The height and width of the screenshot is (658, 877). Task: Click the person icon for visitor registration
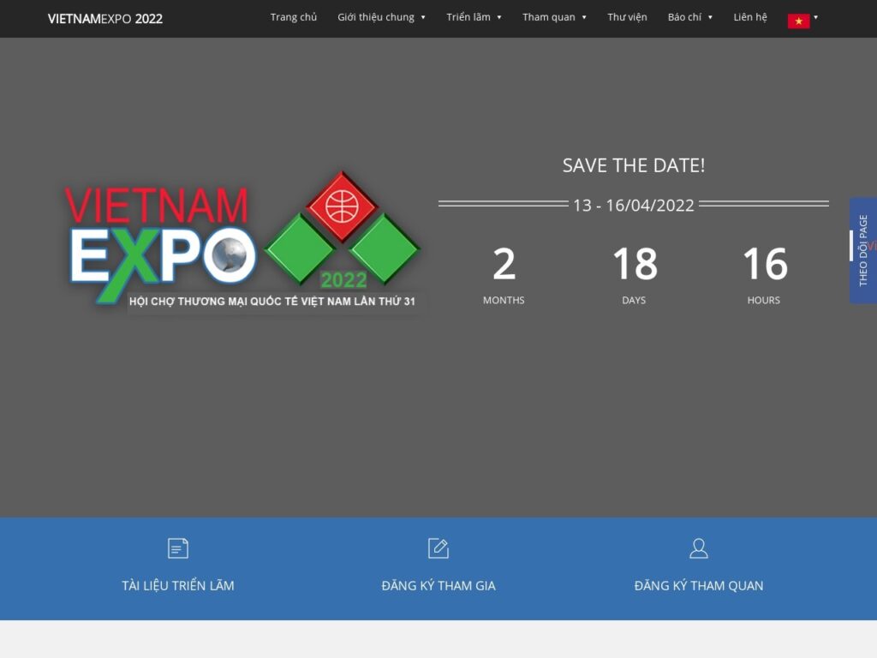tap(699, 548)
